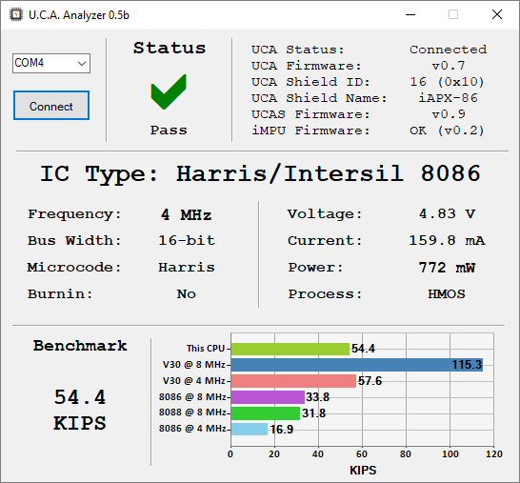Click the process value 'HMOS'
The height and width of the screenshot is (483, 520).
point(447,294)
